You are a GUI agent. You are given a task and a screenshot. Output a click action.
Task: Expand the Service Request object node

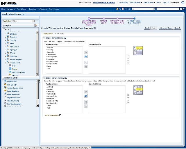tap(5, 59)
